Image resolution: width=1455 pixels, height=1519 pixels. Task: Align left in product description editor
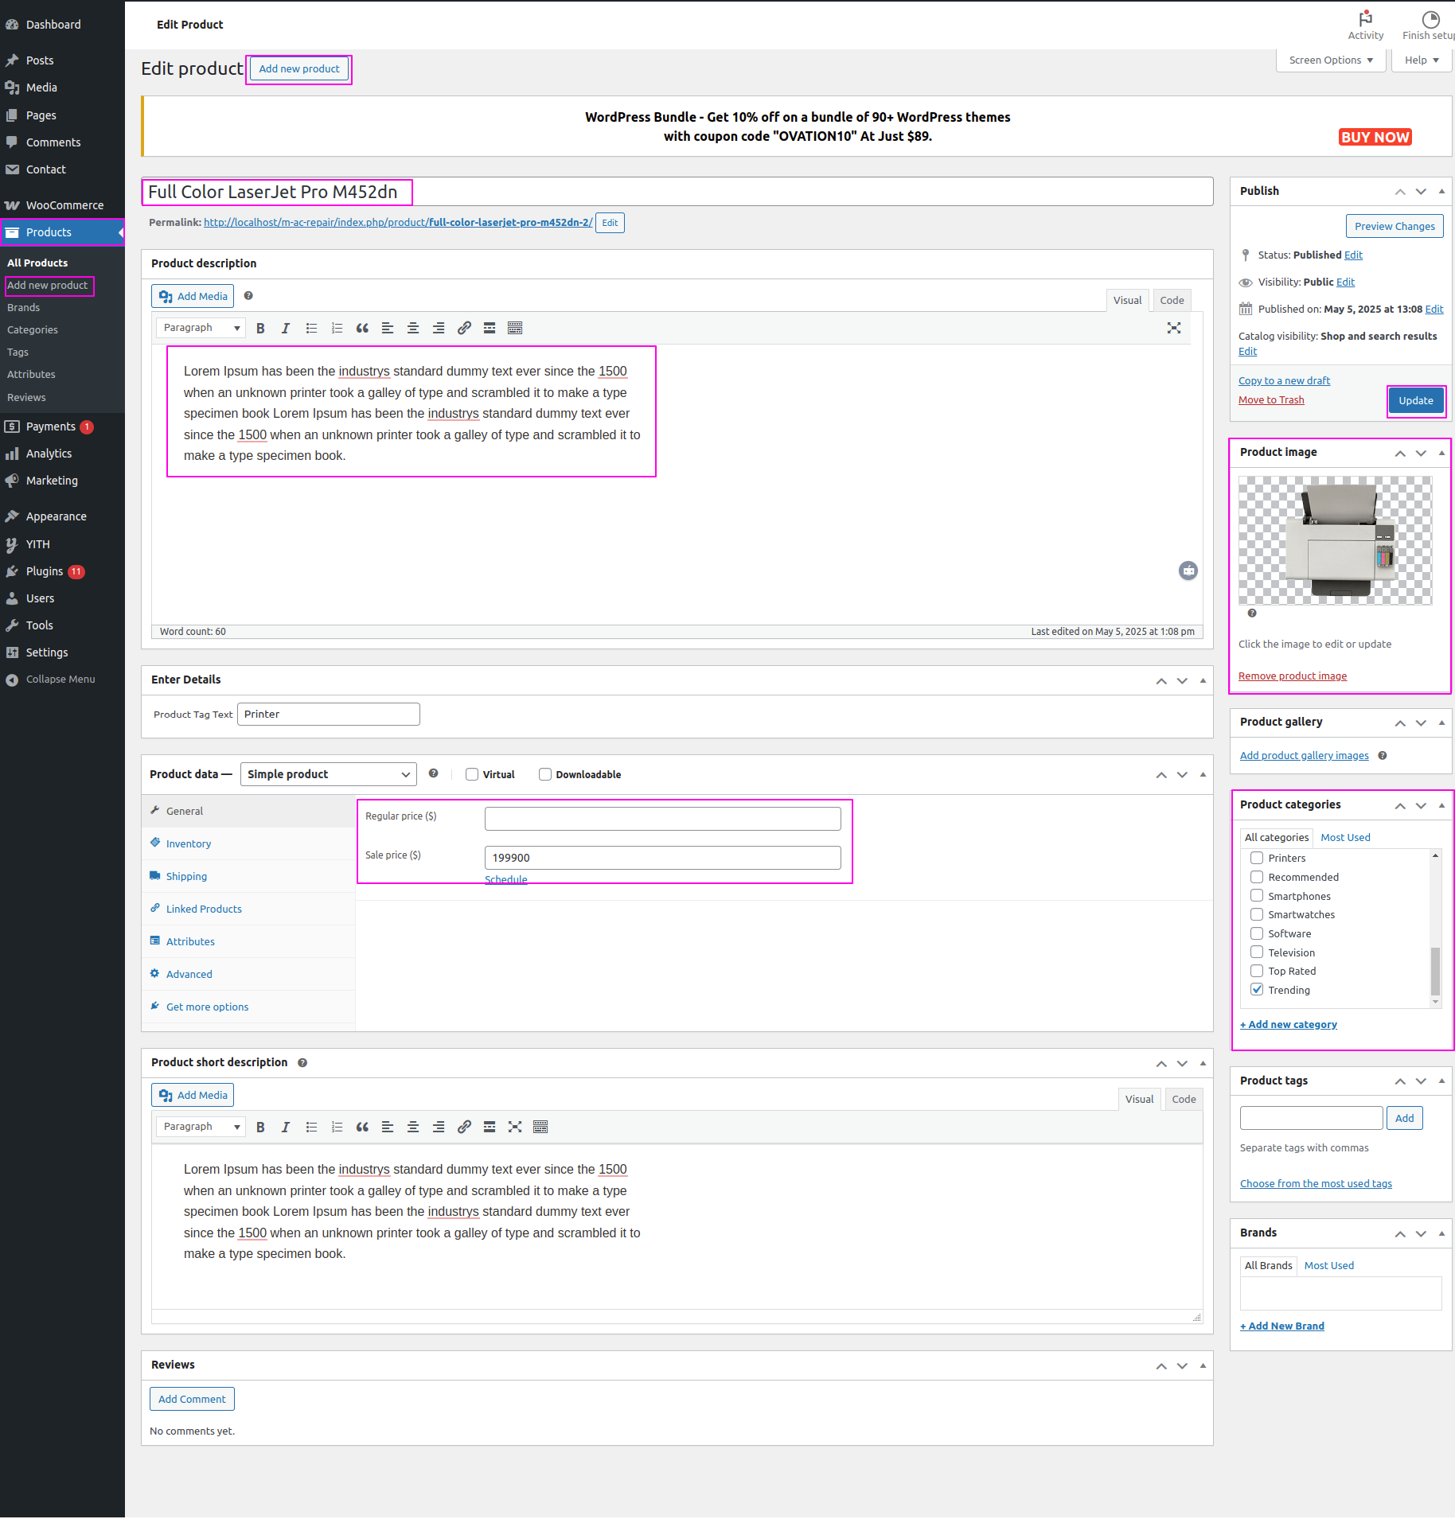click(388, 328)
